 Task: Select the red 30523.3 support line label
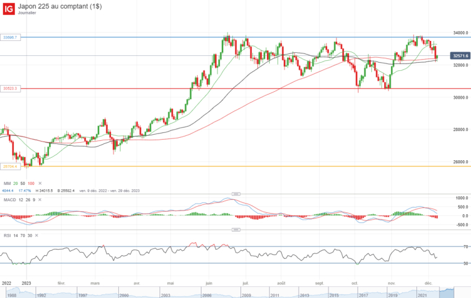[10, 89]
